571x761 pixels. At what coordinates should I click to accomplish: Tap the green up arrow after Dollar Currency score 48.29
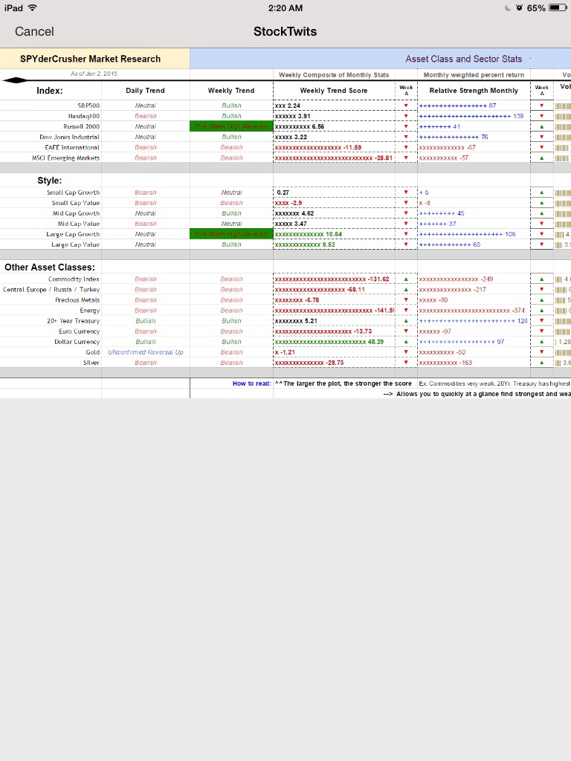(406, 342)
